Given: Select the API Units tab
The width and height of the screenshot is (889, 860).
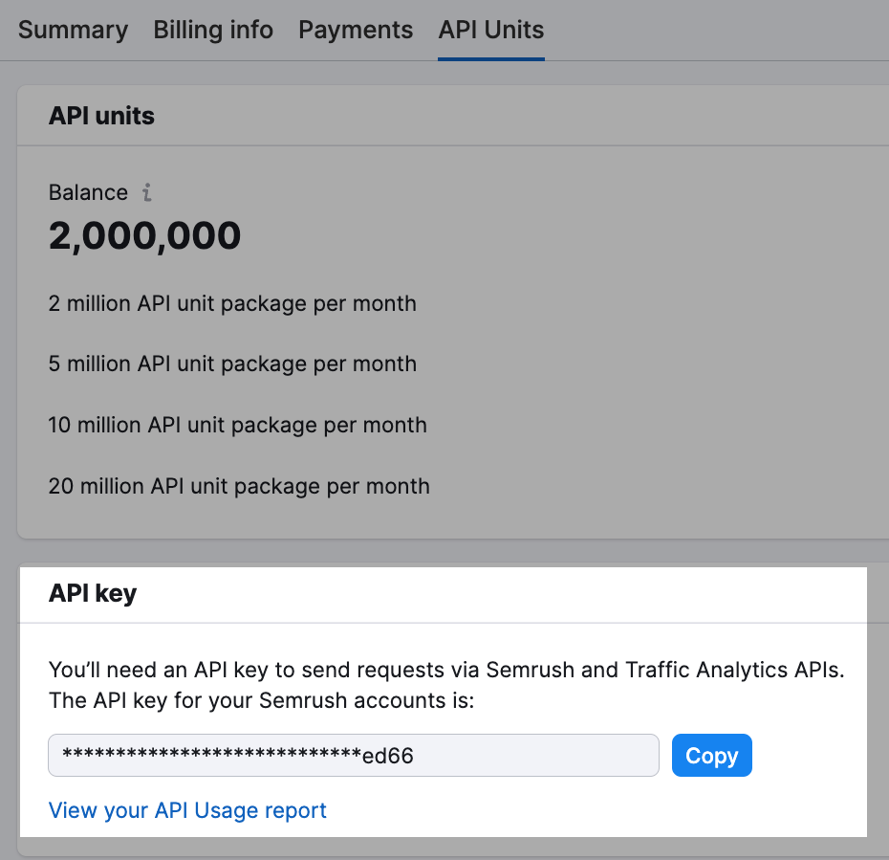Looking at the screenshot, I should pyautogui.click(x=490, y=30).
